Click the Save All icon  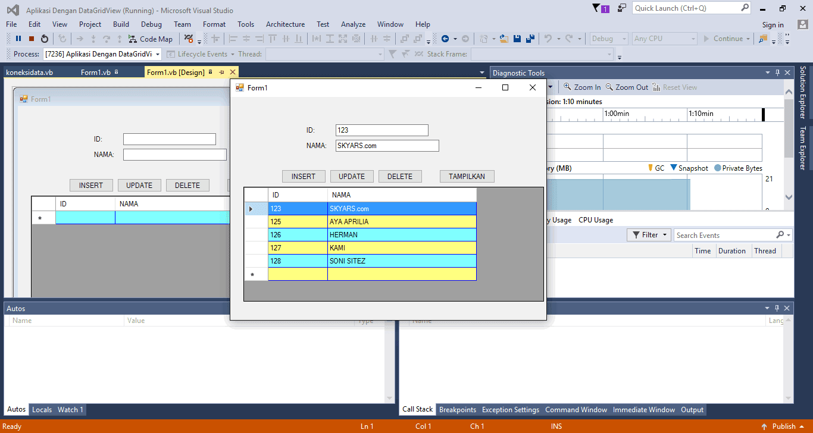click(530, 39)
